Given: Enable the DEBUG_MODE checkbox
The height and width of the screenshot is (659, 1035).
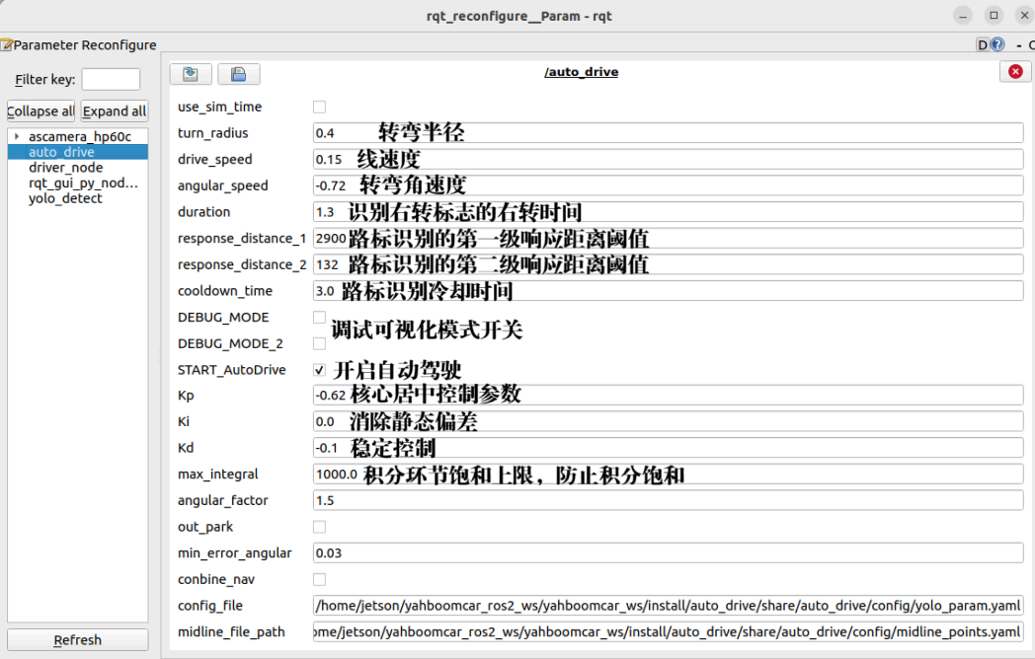Looking at the screenshot, I should click(x=319, y=318).
